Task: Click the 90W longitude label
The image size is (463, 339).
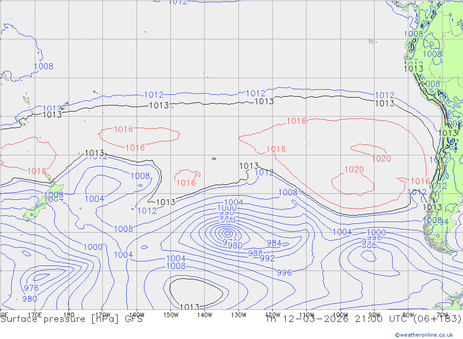Action: pos(375,315)
